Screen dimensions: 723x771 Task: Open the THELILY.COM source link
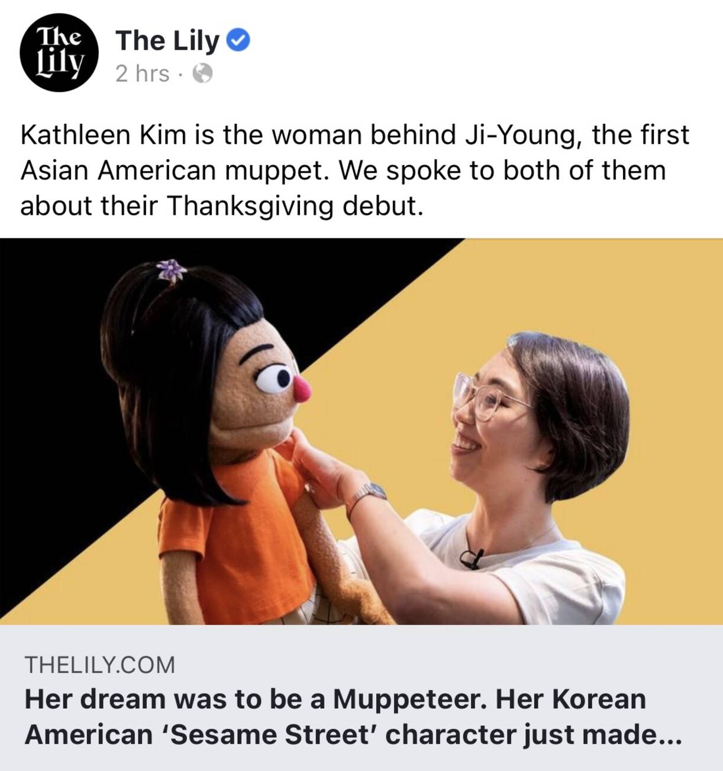click(x=99, y=664)
